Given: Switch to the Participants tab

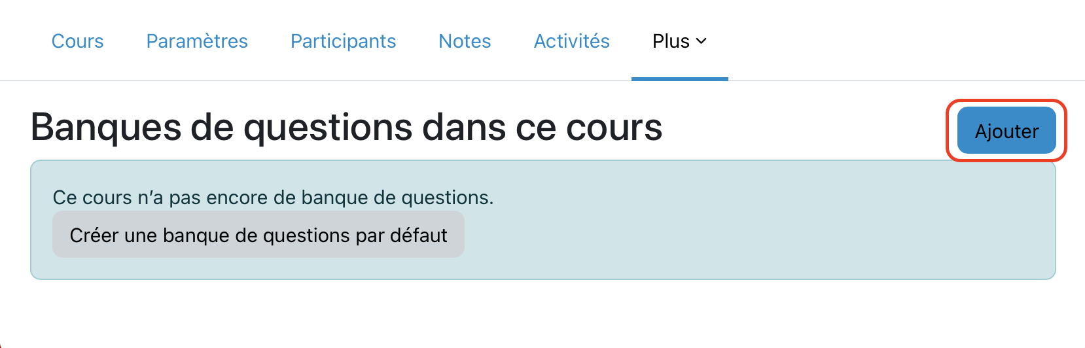Looking at the screenshot, I should click(x=343, y=41).
